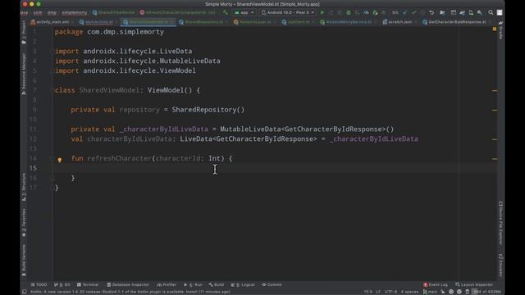Open the Layout Inspector panel
Viewport: 525px width, 295px height.
(474, 284)
